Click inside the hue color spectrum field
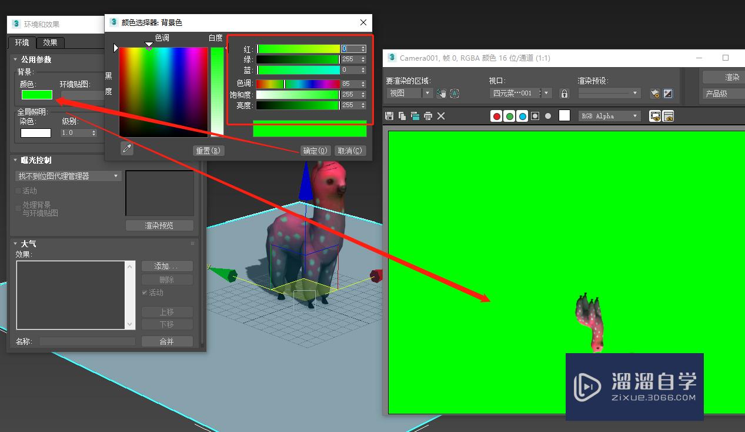Screen dimensions: 745x432 [x=163, y=92]
